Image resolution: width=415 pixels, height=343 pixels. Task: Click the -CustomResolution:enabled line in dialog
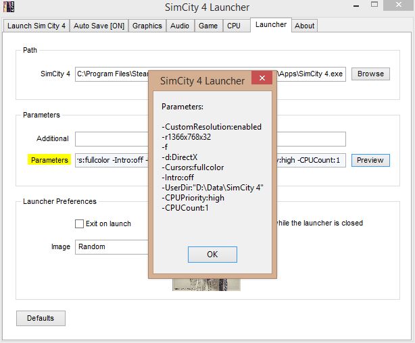(212, 127)
